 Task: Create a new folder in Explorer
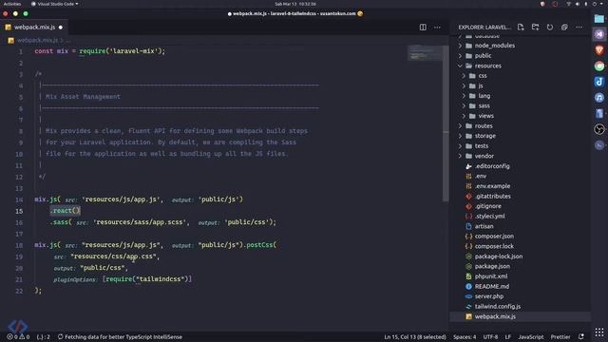[535, 28]
